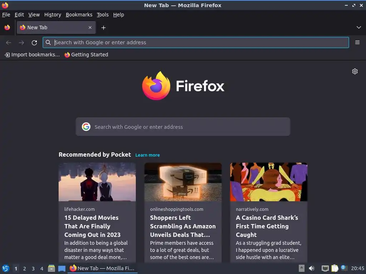Open the Spider-Man movie article thumbnail
The height and width of the screenshot is (274, 366).
(97, 182)
